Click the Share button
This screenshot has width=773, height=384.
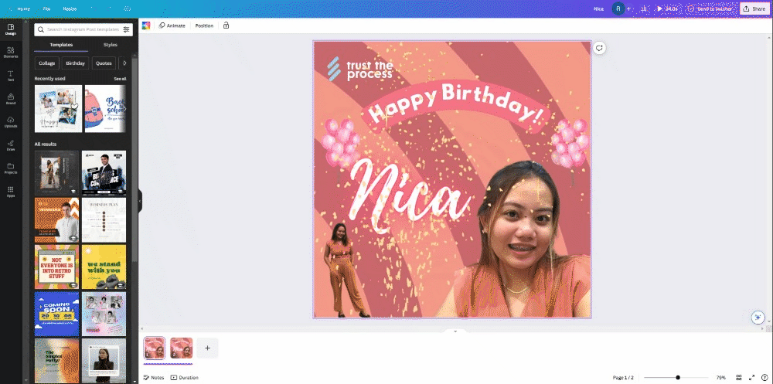[x=754, y=8]
